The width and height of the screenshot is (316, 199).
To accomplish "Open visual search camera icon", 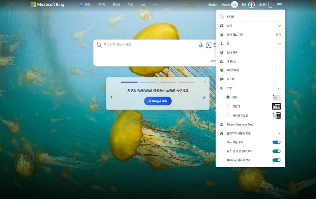I will click(209, 45).
